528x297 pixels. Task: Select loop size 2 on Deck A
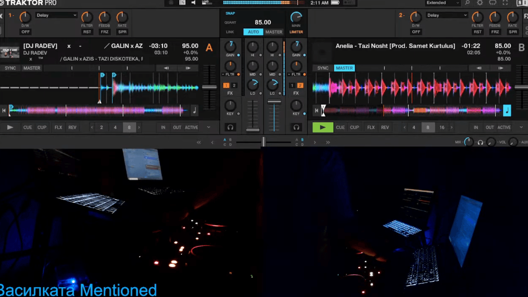101,127
